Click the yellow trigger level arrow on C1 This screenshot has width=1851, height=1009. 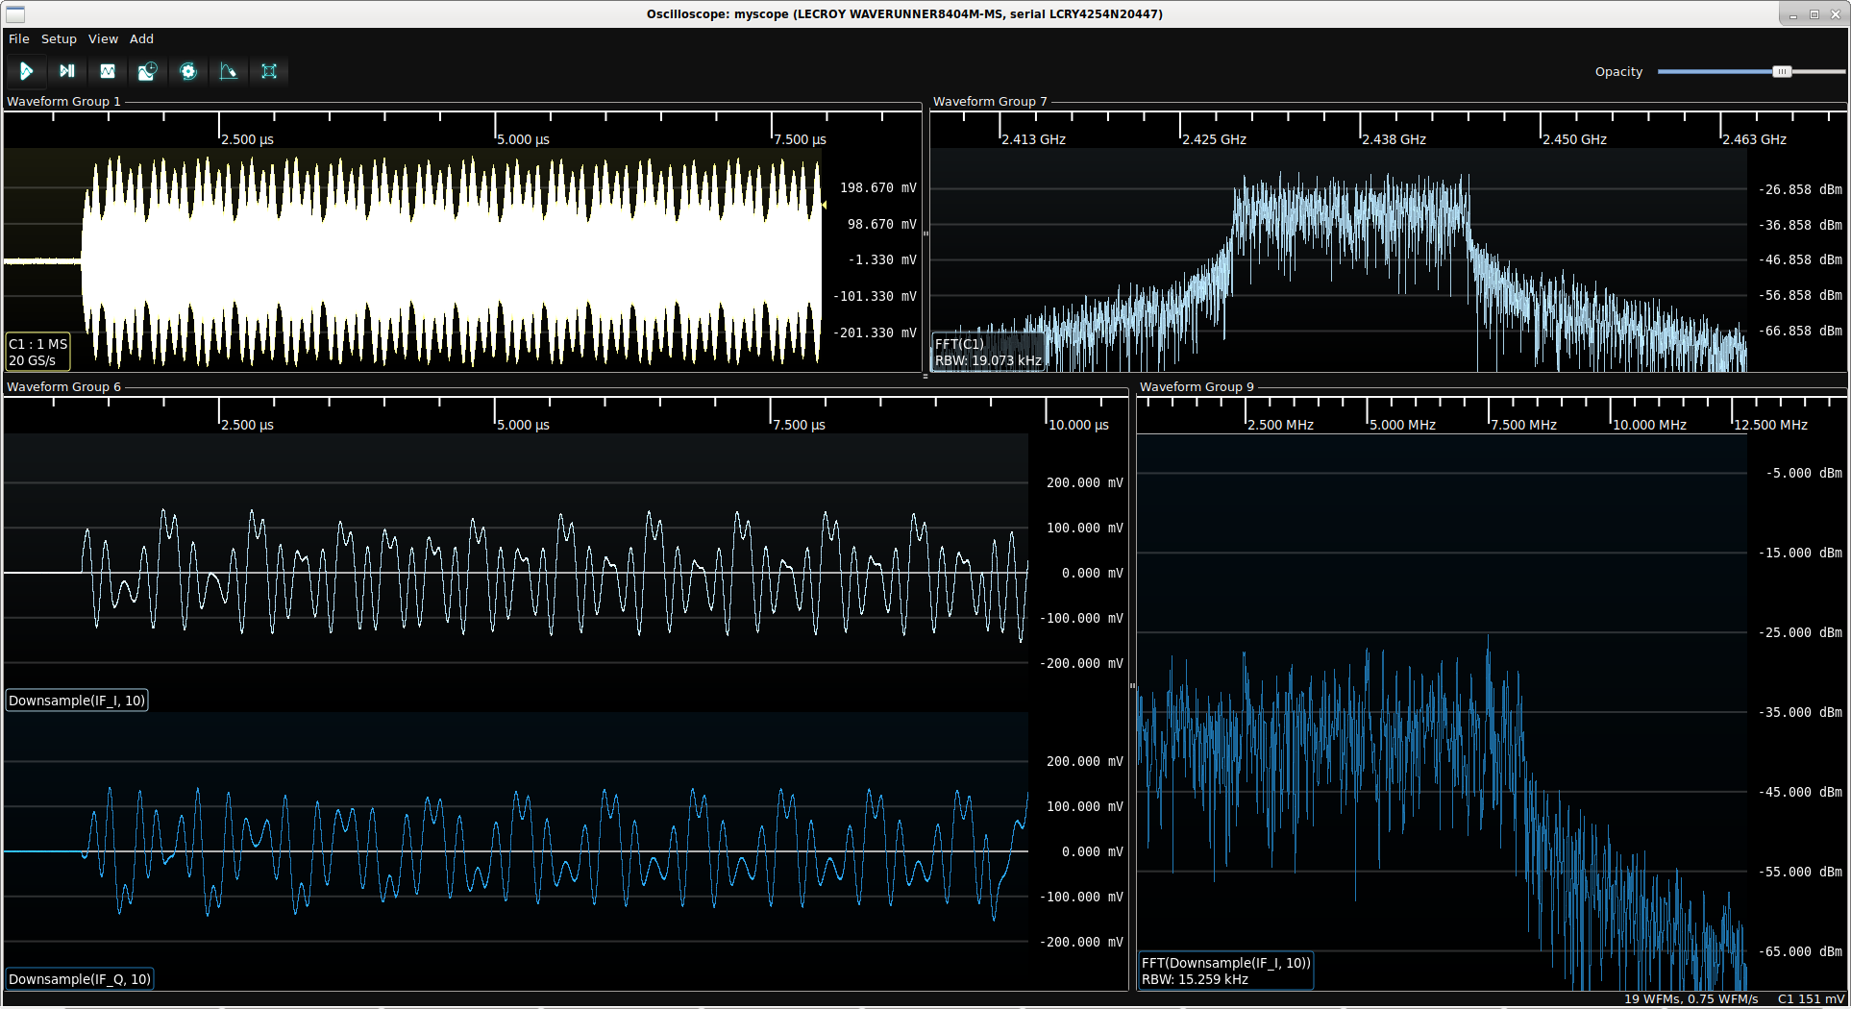click(824, 205)
